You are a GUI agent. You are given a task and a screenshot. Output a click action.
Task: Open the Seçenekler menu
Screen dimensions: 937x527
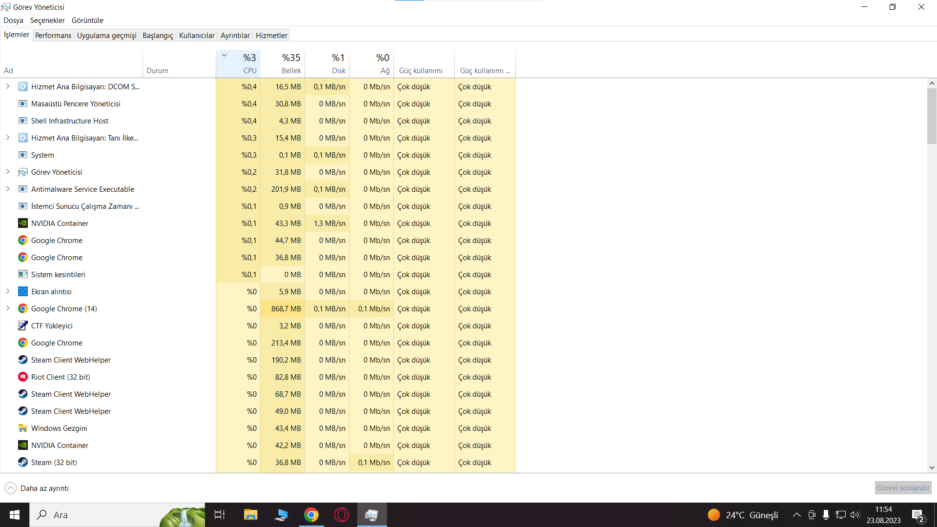tap(47, 20)
